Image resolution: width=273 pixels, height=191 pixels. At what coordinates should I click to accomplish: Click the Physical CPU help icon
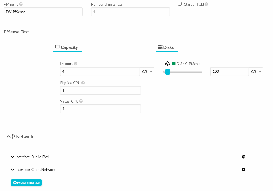(83, 83)
